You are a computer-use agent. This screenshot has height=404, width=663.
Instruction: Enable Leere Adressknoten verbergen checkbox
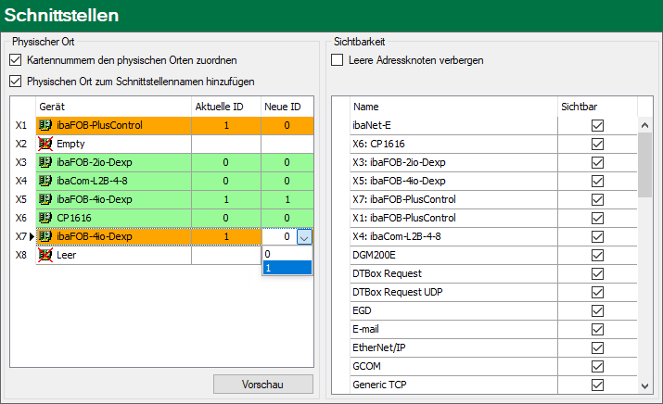(338, 60)
